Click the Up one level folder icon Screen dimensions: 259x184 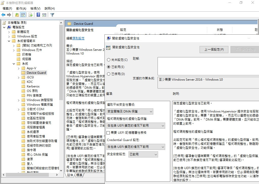pyautogui.click(x=17, y=15)
